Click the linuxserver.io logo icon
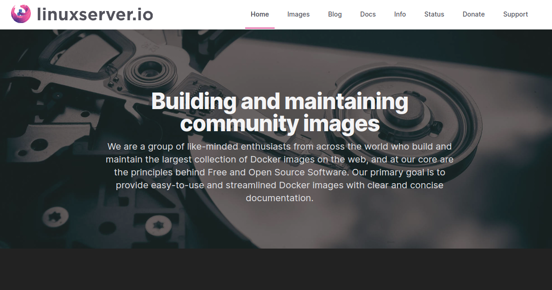552x290 pixels. tap(21, 14)
